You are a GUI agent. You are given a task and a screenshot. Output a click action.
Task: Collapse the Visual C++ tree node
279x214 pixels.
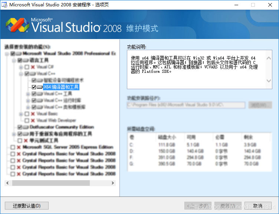21,74
